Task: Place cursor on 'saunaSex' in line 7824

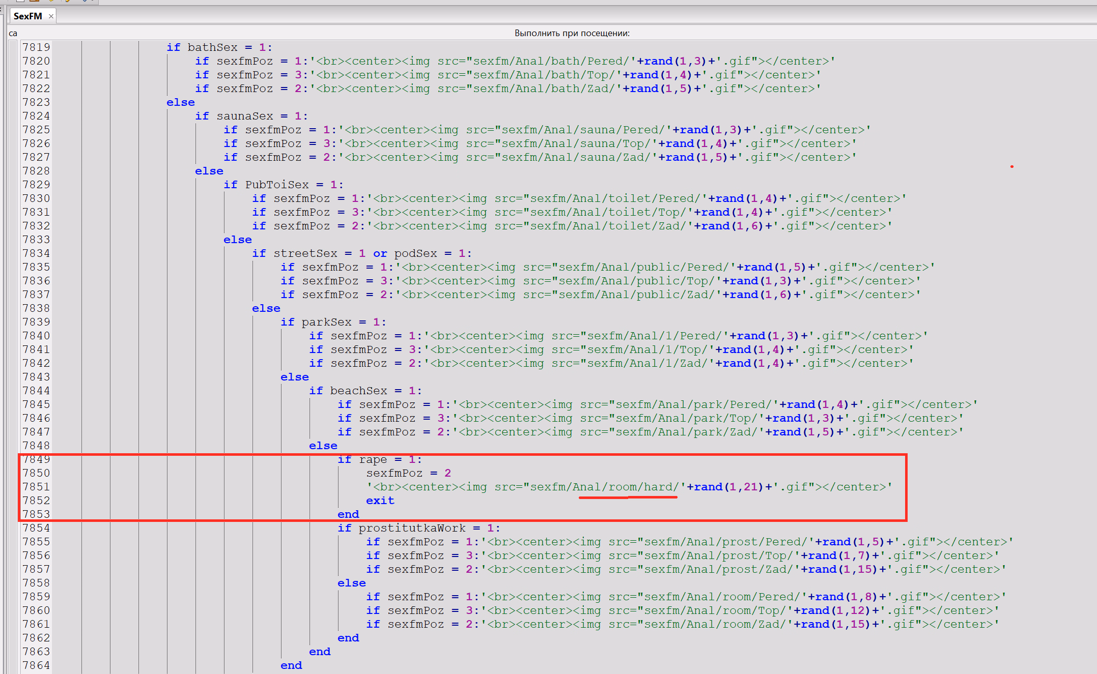Action: (x=244, y=116)
